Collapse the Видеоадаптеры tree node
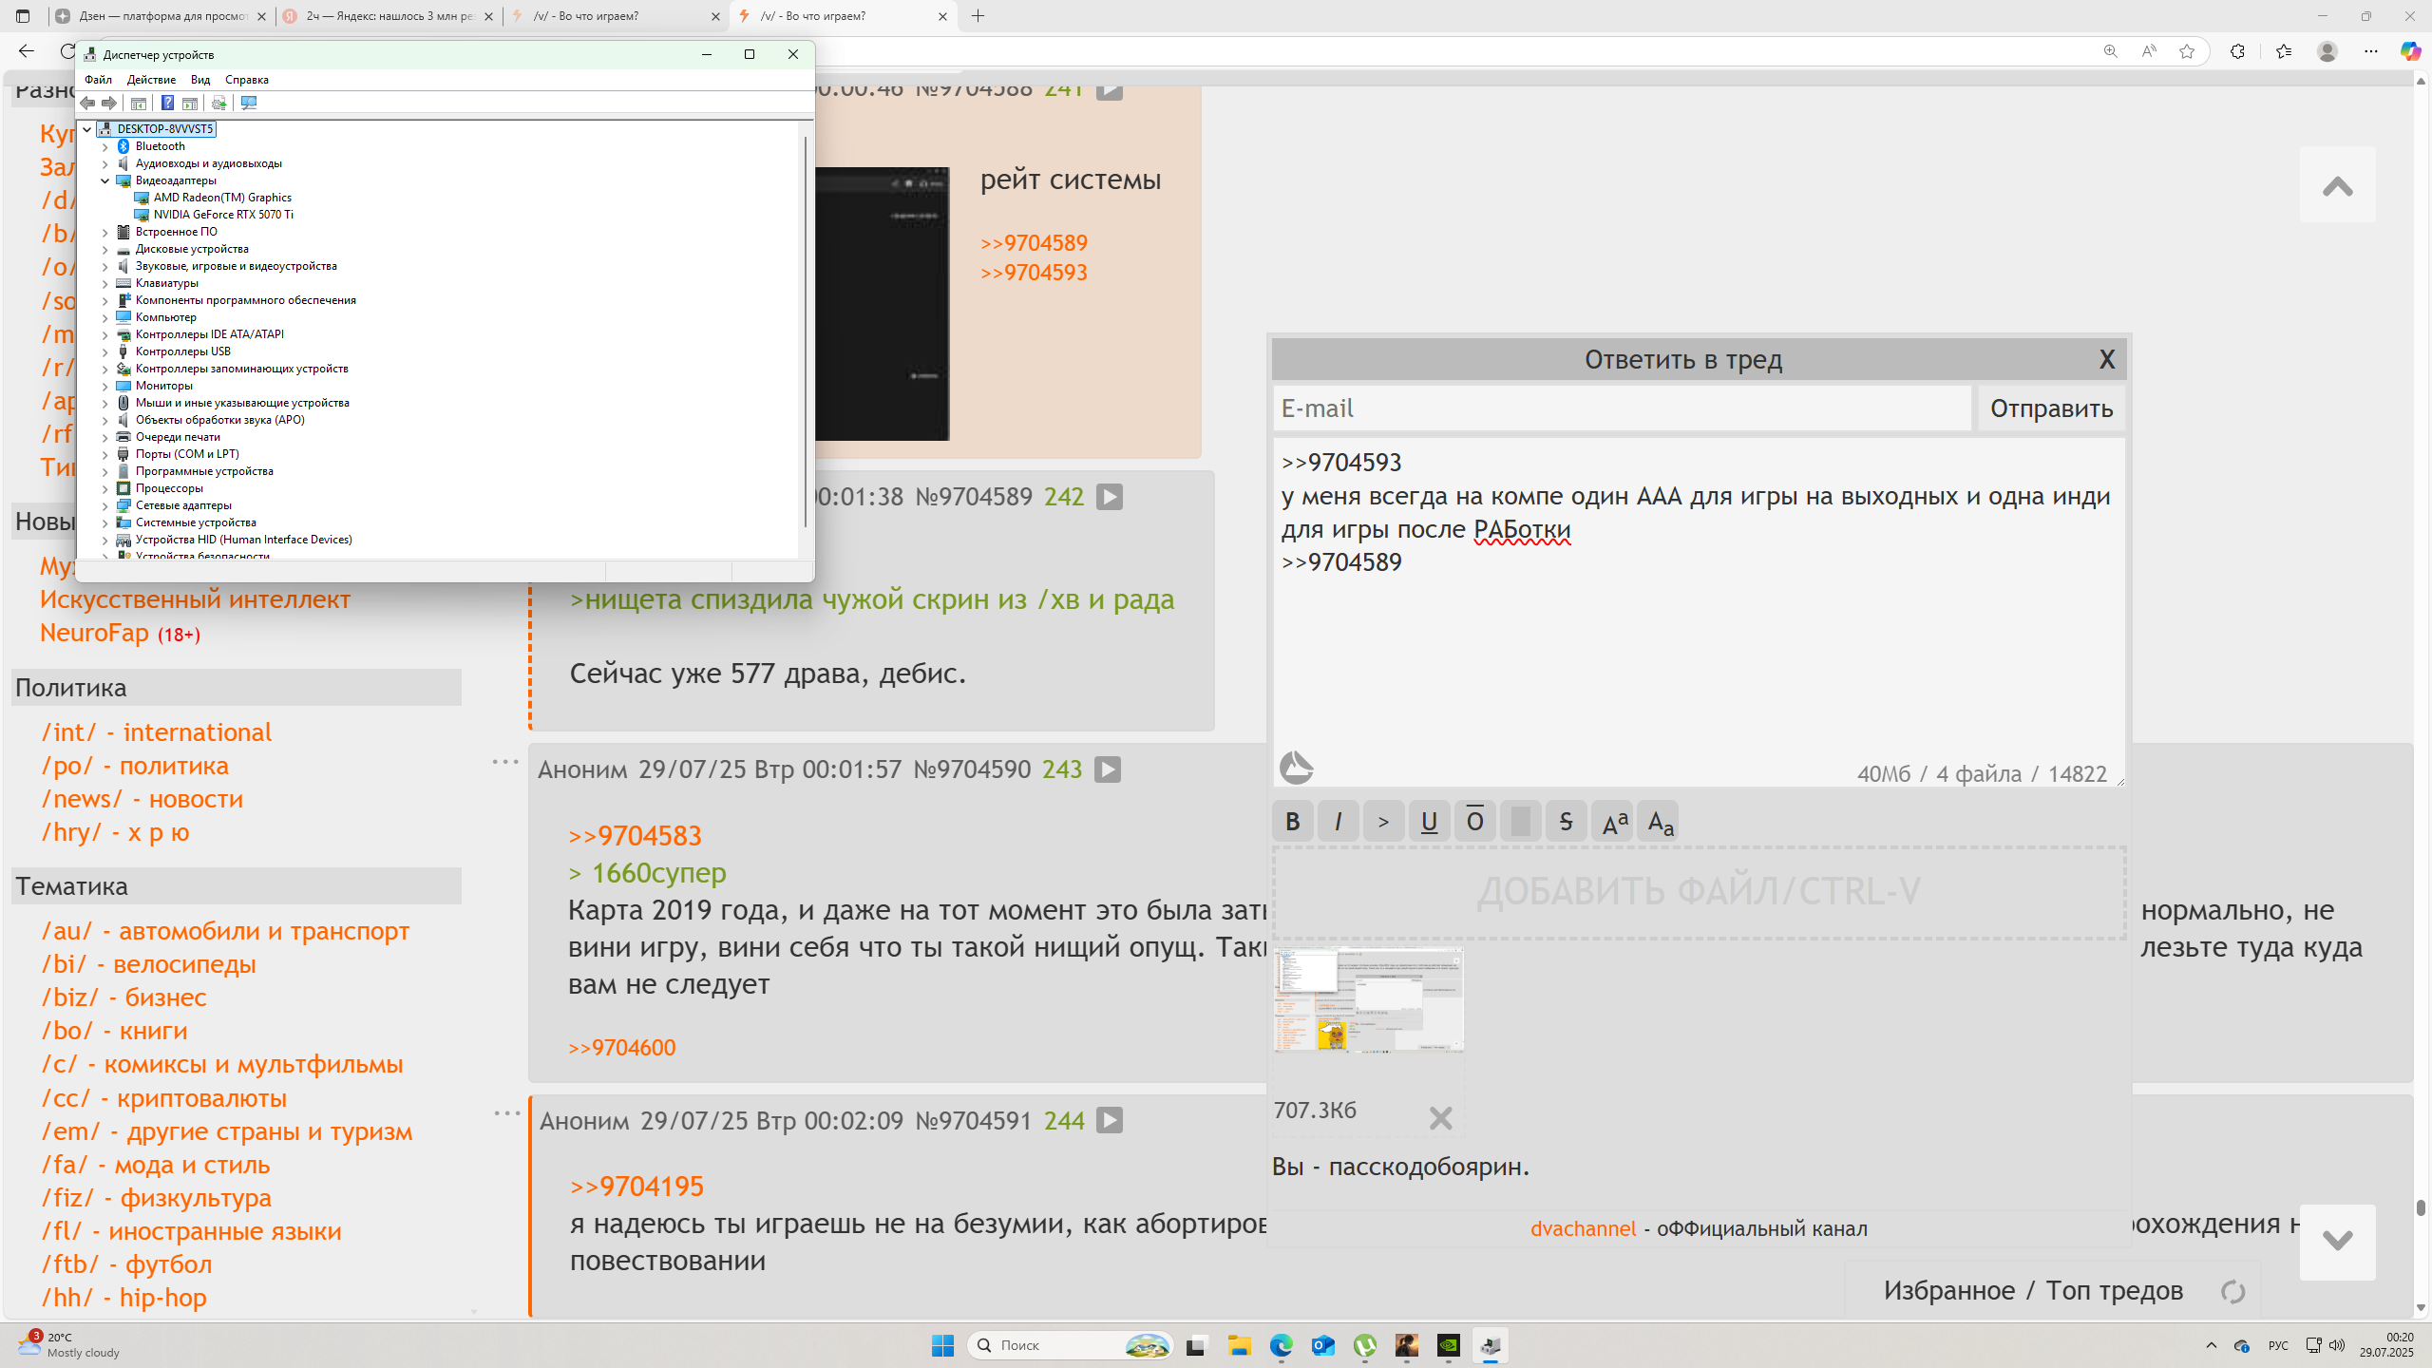2432x1368 pixels. [x=105, y=180]
